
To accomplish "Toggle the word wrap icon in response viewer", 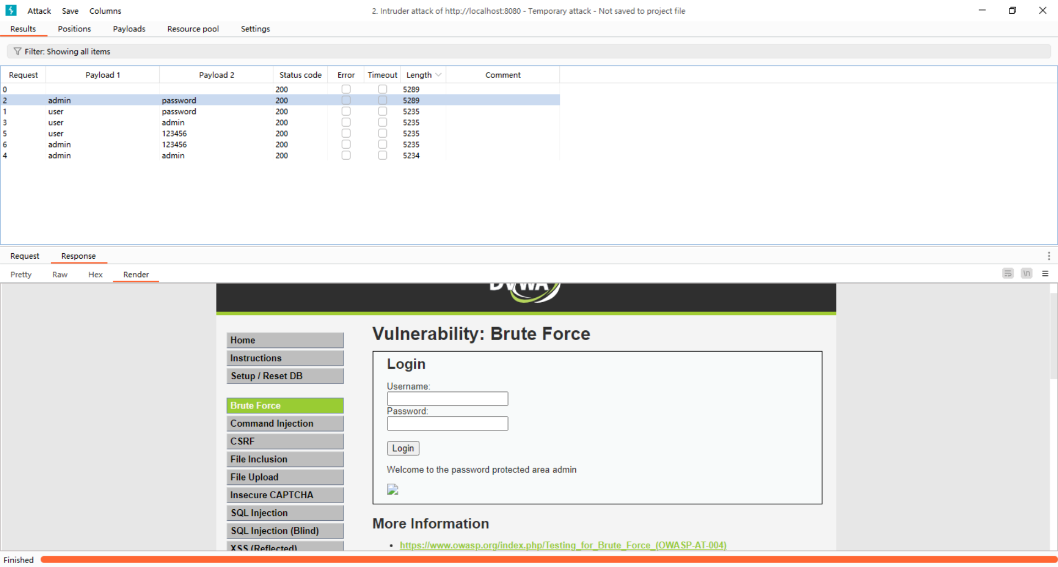I will tap(1007, 274).
